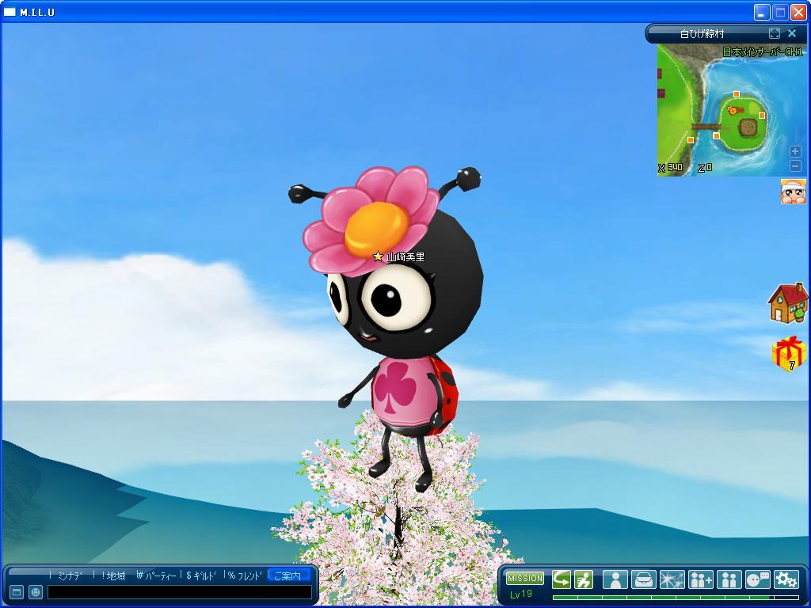Open the inventory bag icon
This screenshot has height=608, width=811.
tap(643, 579)
